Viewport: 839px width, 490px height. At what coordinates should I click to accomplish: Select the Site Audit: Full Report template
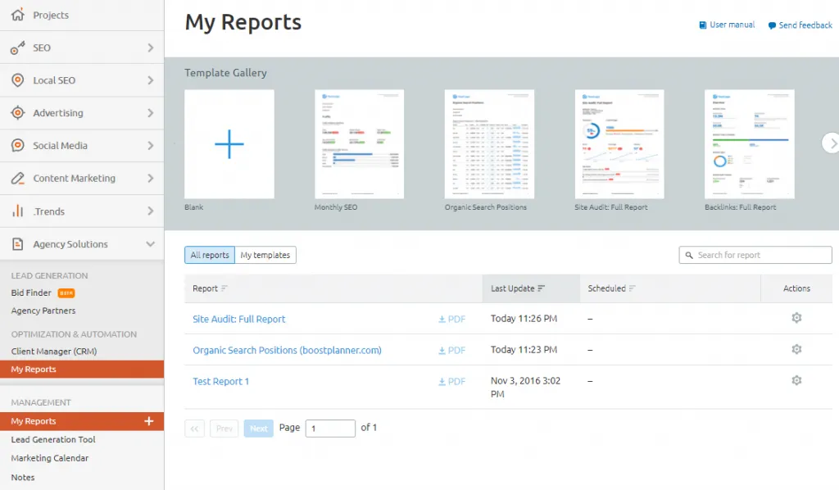[619, 144]
